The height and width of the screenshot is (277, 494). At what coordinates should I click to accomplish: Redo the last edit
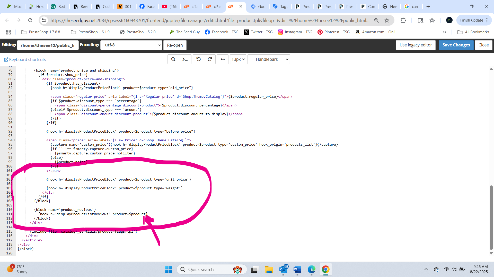(x=210, y=59)
